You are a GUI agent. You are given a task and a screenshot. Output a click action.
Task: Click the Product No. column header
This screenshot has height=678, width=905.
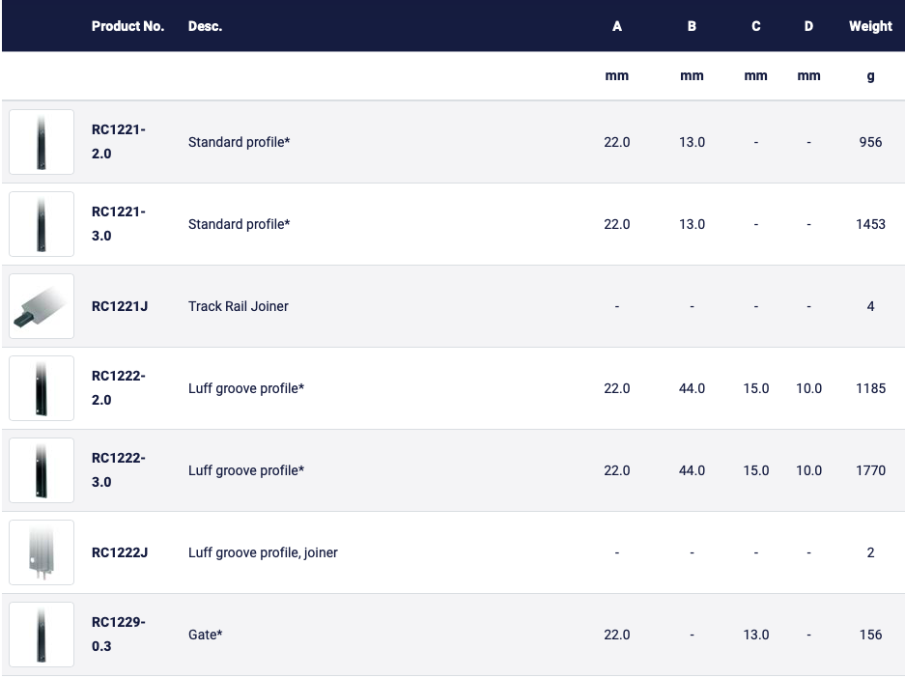click(127, 26)
